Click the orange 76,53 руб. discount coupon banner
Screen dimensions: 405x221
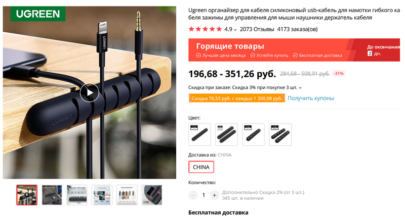pyautogui.click(x=236, y=98)
